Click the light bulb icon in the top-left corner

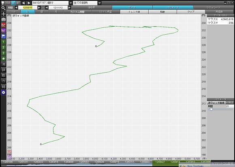(x=3, y=3)
